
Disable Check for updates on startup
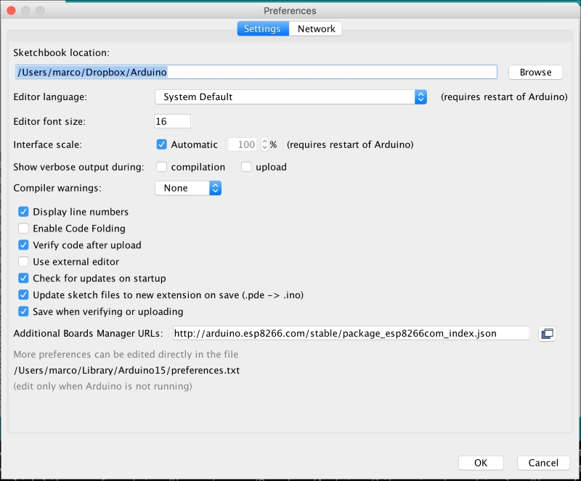coord(24,279)
